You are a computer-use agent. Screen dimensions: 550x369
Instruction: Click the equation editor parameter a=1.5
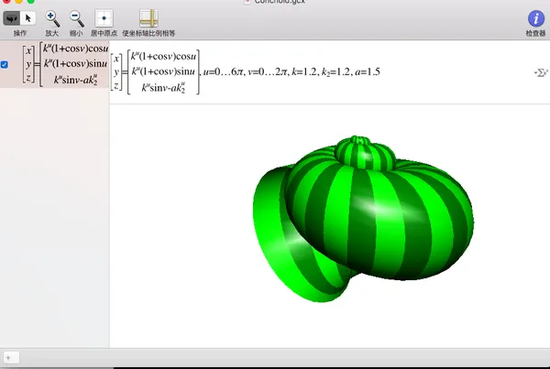pos(368,71)
